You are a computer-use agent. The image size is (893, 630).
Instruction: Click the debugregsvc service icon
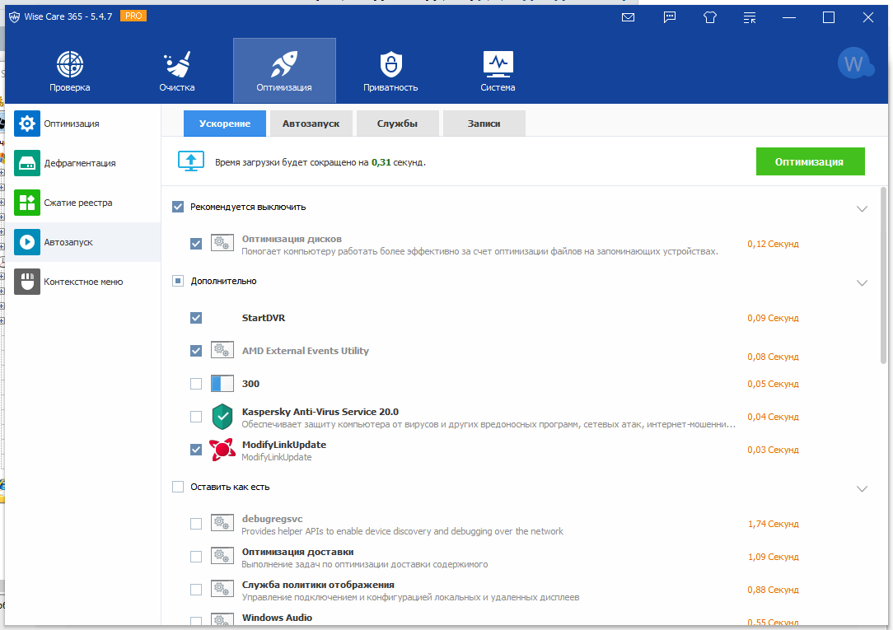point(222,523)
